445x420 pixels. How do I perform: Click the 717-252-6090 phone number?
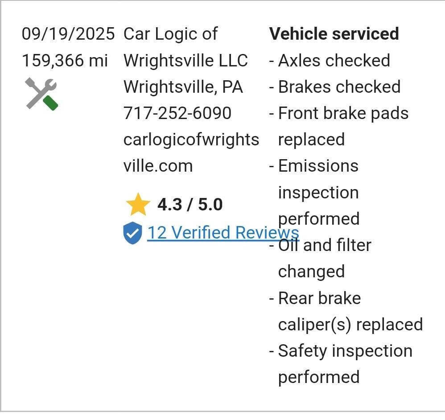[177, 113]
